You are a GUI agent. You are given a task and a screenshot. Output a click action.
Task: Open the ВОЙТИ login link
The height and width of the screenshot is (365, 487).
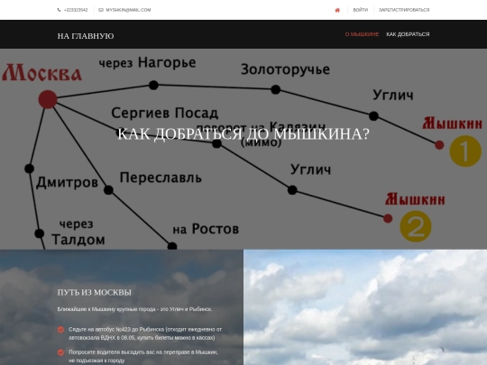tap(360, 10)
